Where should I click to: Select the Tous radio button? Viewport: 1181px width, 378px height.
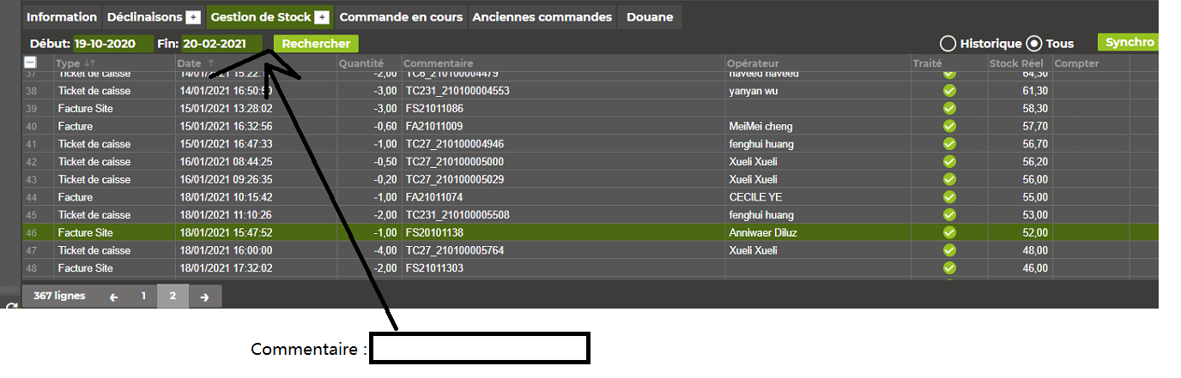click(x=1034, y=44)
